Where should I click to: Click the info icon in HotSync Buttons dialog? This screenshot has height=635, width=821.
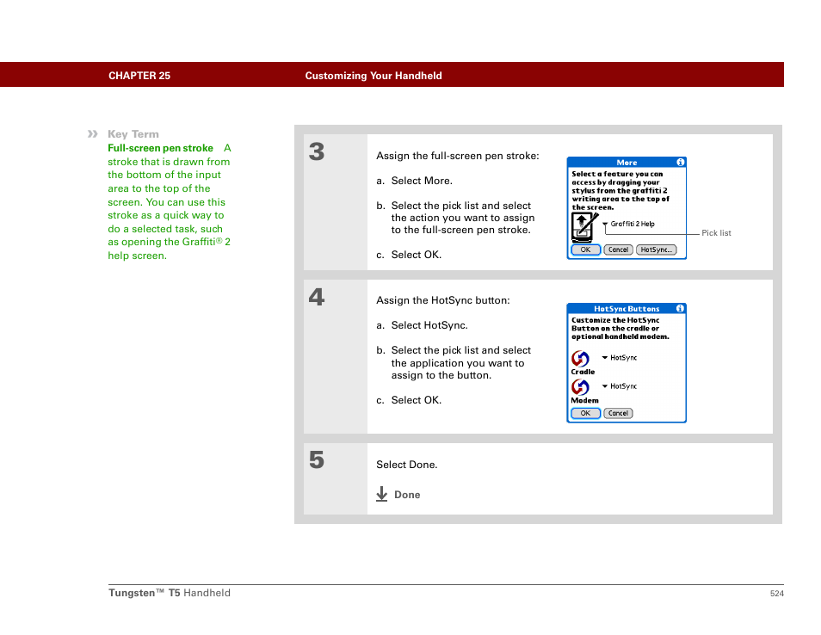[680, 308]
